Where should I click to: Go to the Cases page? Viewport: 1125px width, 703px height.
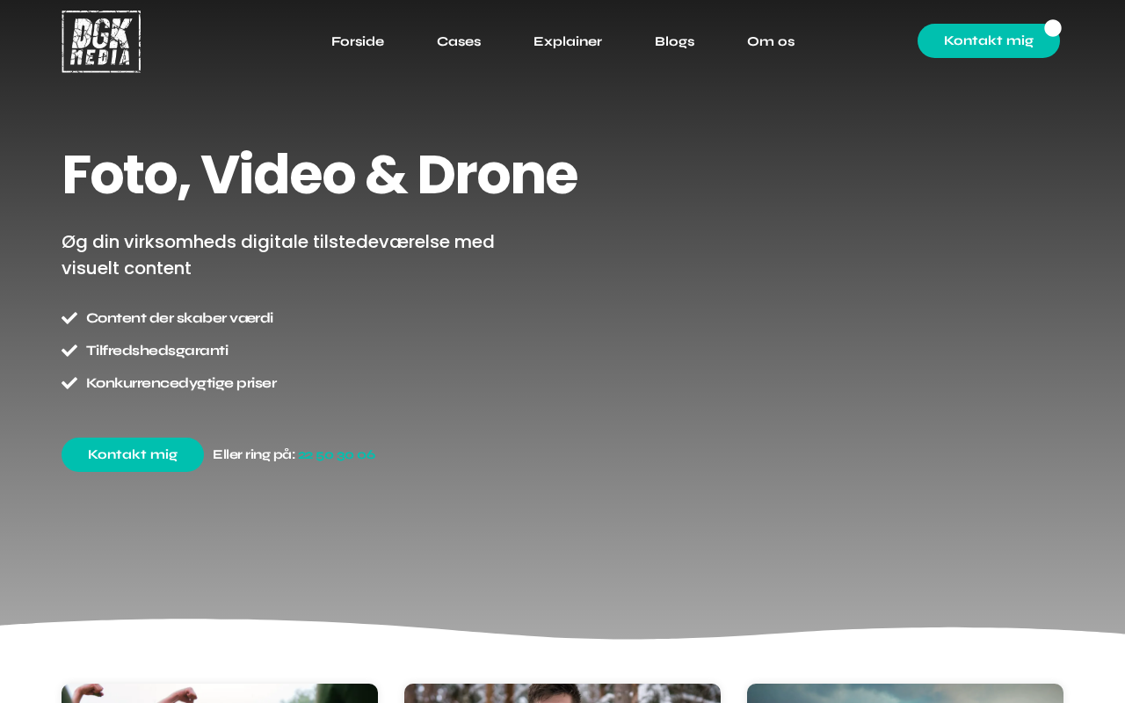point(459,41)
